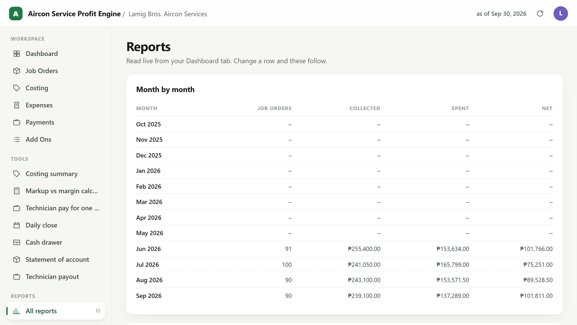Click the Job Orders box icon
The image size is (577, 325).
17,71
